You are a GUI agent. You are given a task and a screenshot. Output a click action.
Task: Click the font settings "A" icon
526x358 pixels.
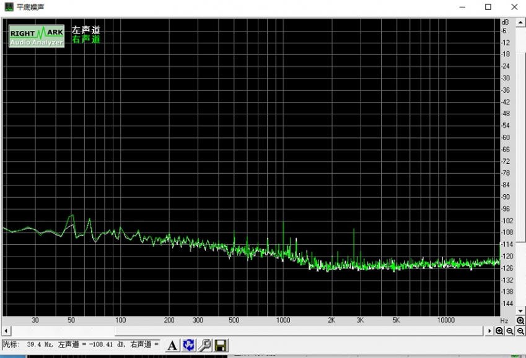point(172,345)
